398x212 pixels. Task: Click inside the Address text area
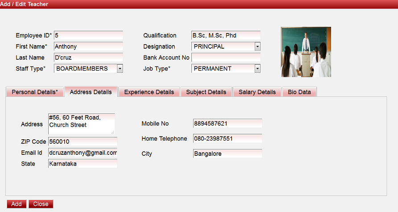pos(81,124)
